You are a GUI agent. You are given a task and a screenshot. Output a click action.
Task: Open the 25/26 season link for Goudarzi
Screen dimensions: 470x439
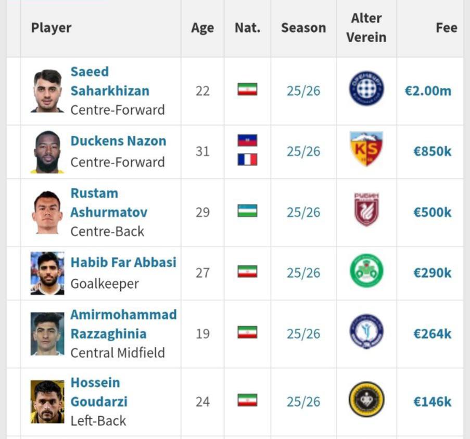click(x=303, y=402)
